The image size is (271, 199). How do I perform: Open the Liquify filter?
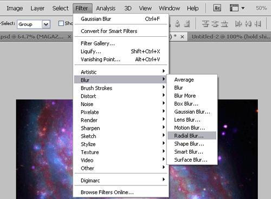(121, 51)
